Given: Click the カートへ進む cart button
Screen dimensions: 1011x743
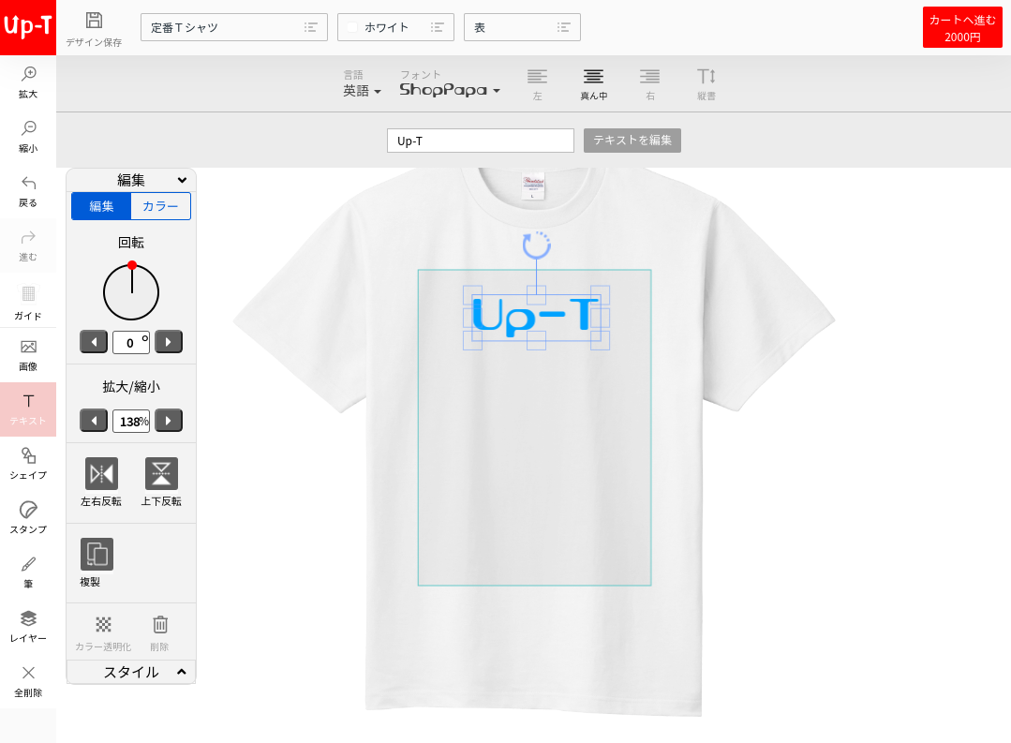Looking at the screenshot, I should coord(962,27).
